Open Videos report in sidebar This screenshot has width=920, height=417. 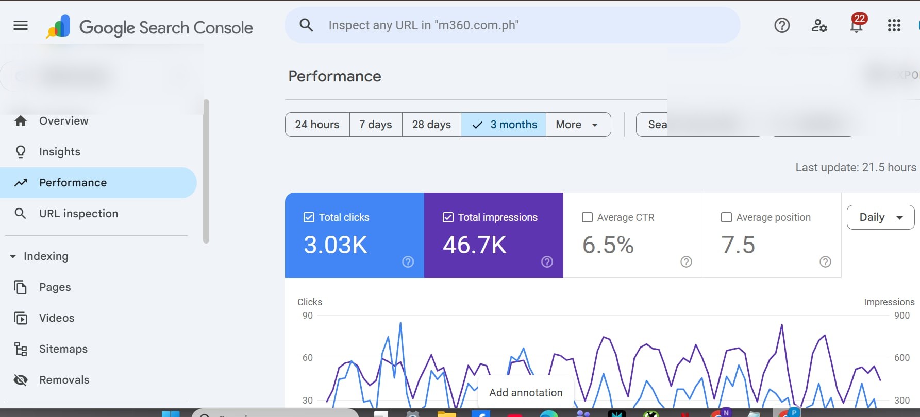point(98,318)
